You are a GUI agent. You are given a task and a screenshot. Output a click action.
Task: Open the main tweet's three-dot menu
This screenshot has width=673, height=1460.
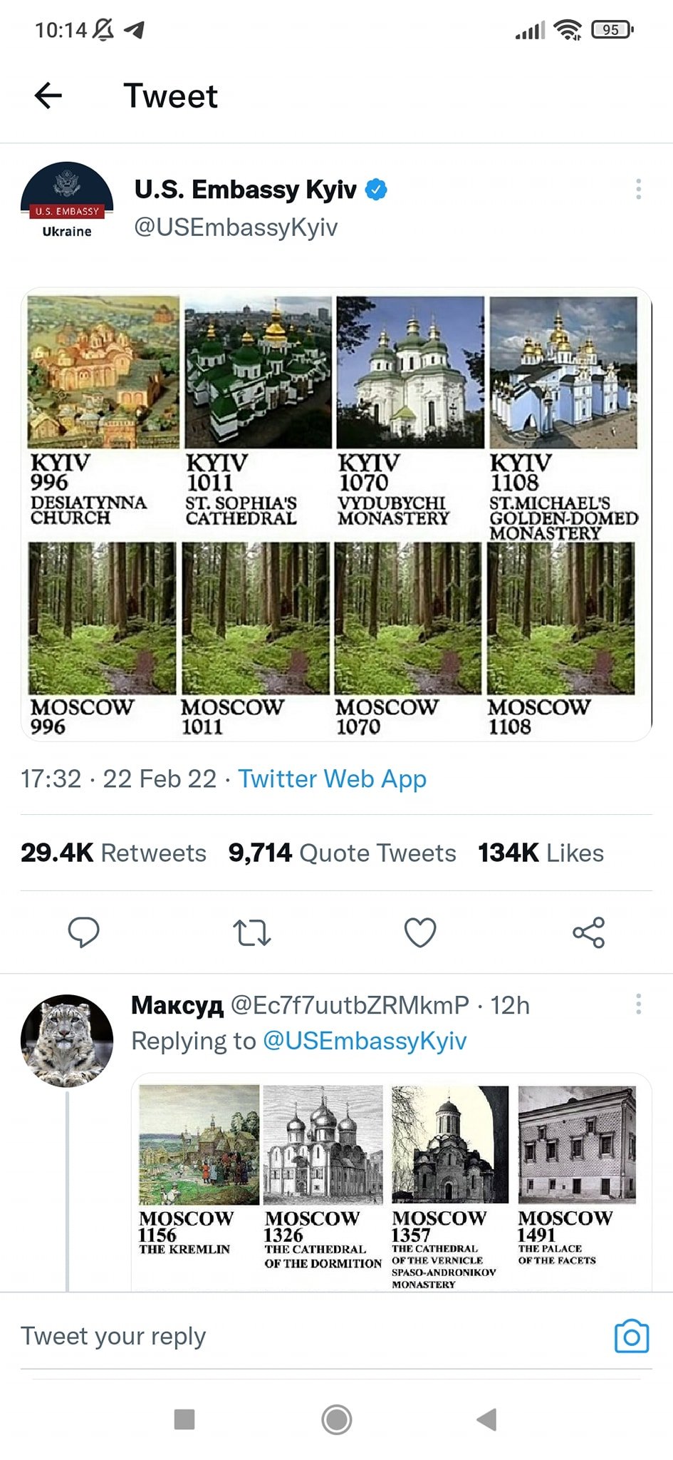[638, 189]
